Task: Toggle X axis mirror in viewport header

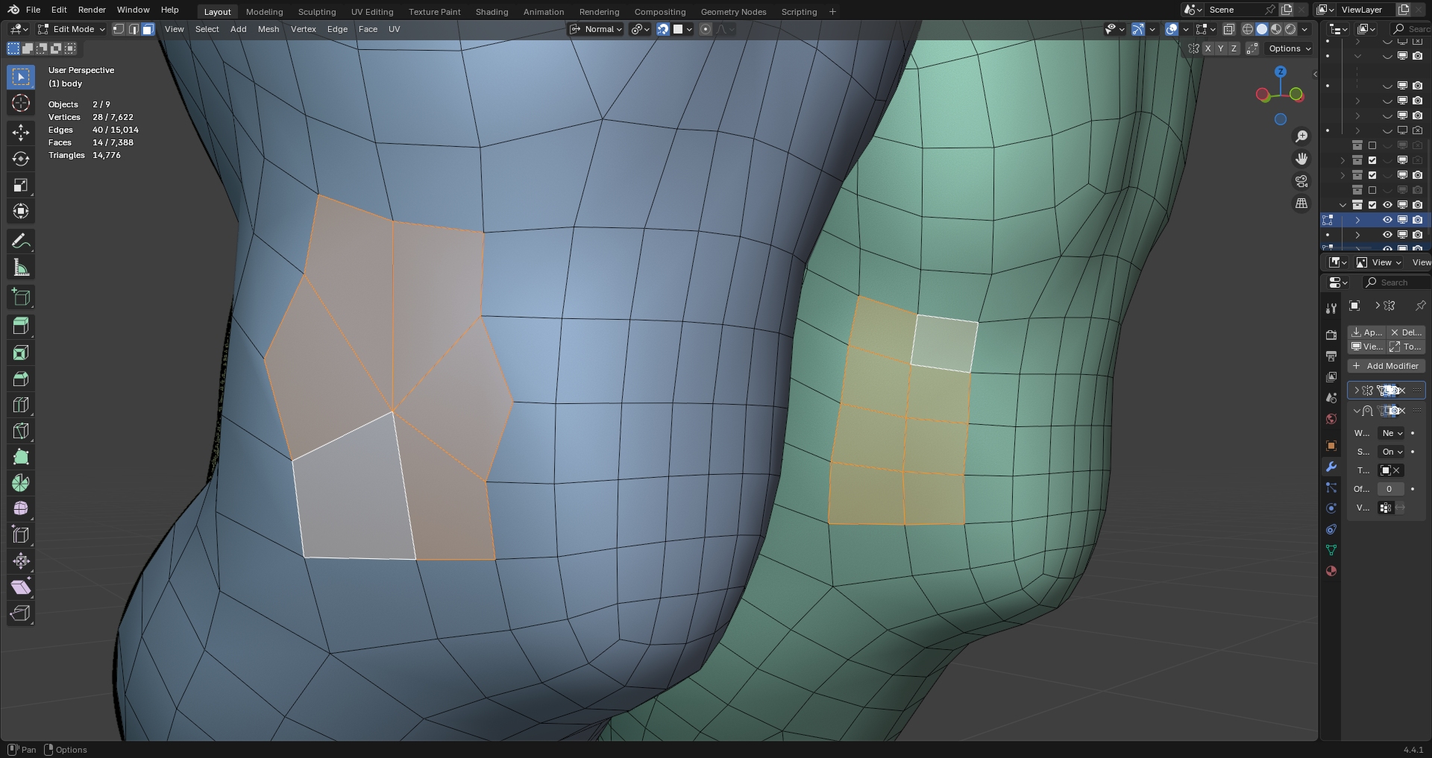Action: tap(1208, 48)
